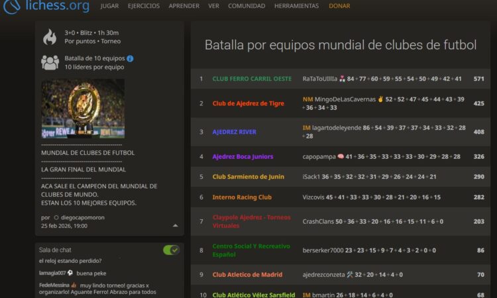Image resolution: width=497 pixels, height=298 pixels.
Task: Open the AJEDREZ RIVER team page
Action: (234, 132)
